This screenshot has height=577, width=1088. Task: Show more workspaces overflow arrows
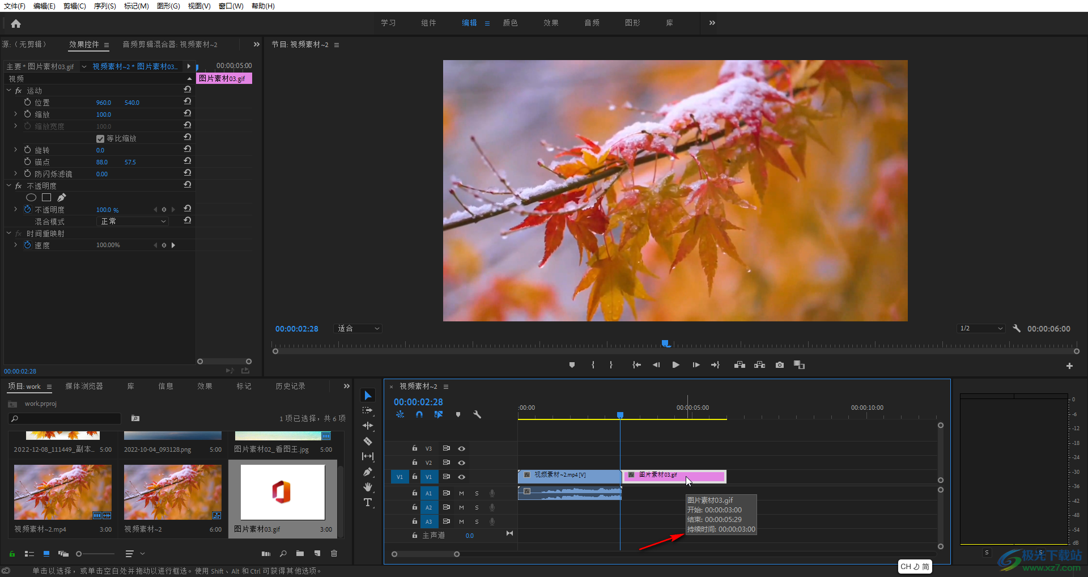pos(712,23)
